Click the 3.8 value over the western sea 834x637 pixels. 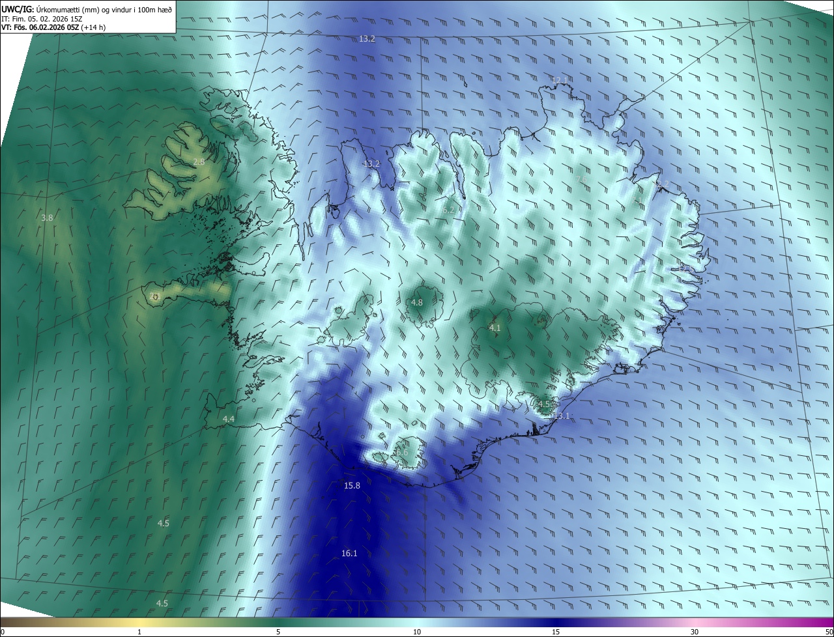[47, 218]
